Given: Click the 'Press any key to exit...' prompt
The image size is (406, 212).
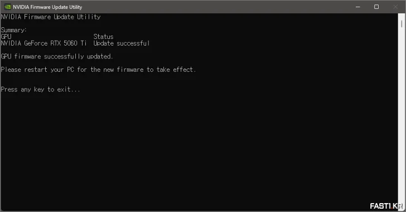Looking at the screenshot, I should 40,90.
